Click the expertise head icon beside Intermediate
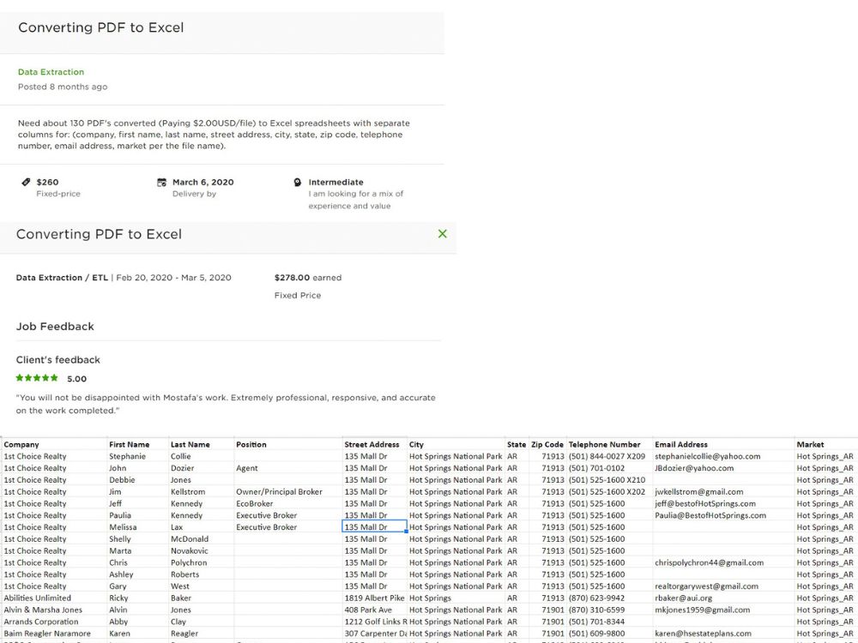The height and width of the screenshot is (643, 858). (x=297, y=182)
